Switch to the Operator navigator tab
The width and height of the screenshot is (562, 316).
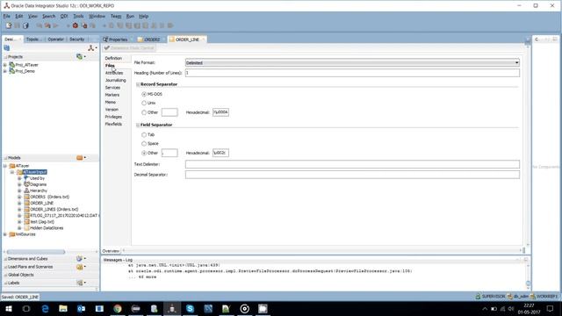tap(55, 39)
